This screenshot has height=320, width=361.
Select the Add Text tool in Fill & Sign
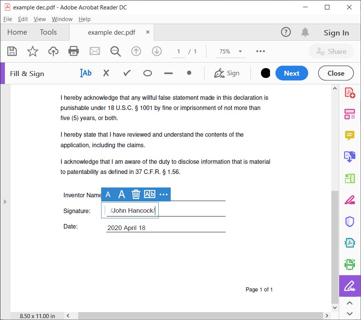86,73
